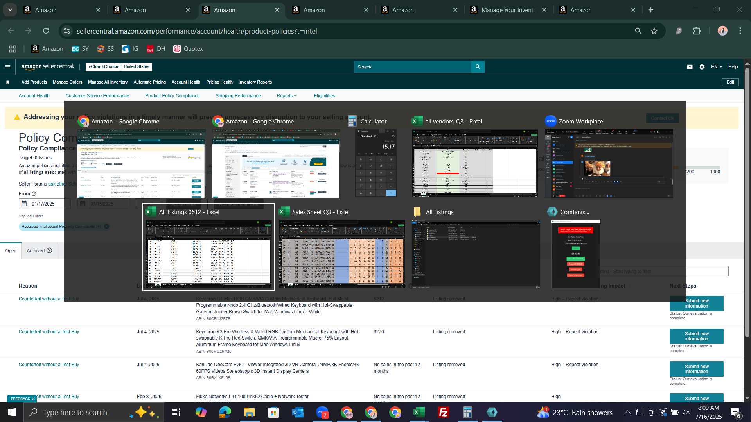Reload the page with browser refresh icon
The width and height of the screenshot is (751, 422).
tap(46, 31)
